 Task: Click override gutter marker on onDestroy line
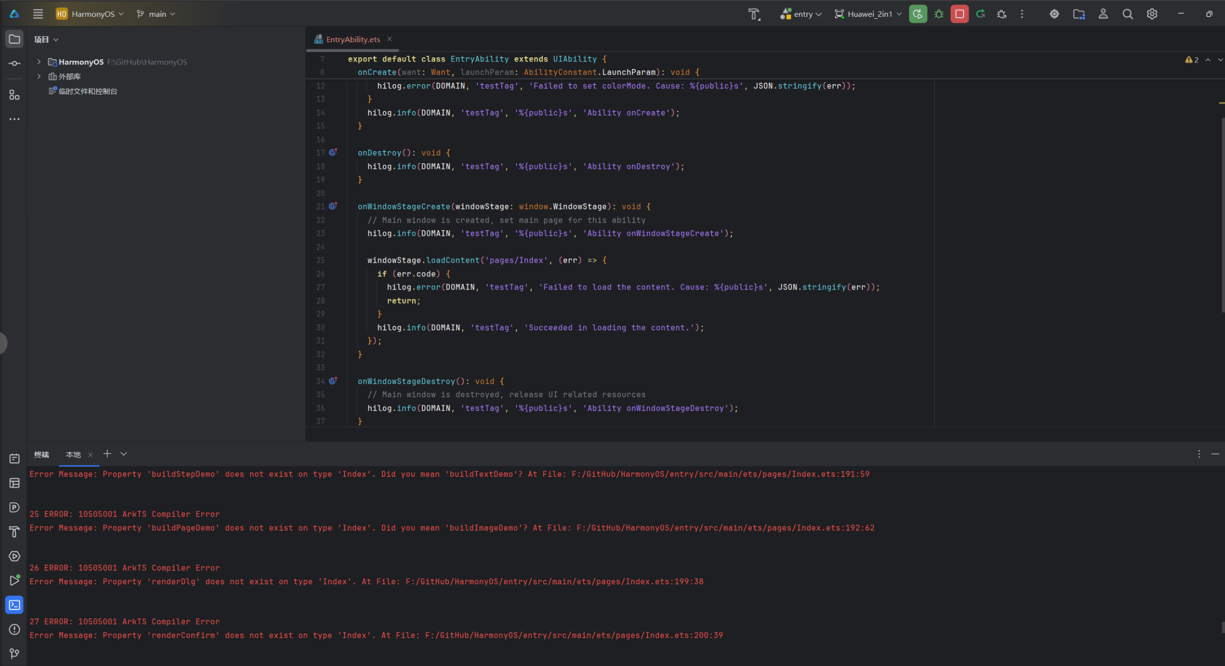[333, 152]
